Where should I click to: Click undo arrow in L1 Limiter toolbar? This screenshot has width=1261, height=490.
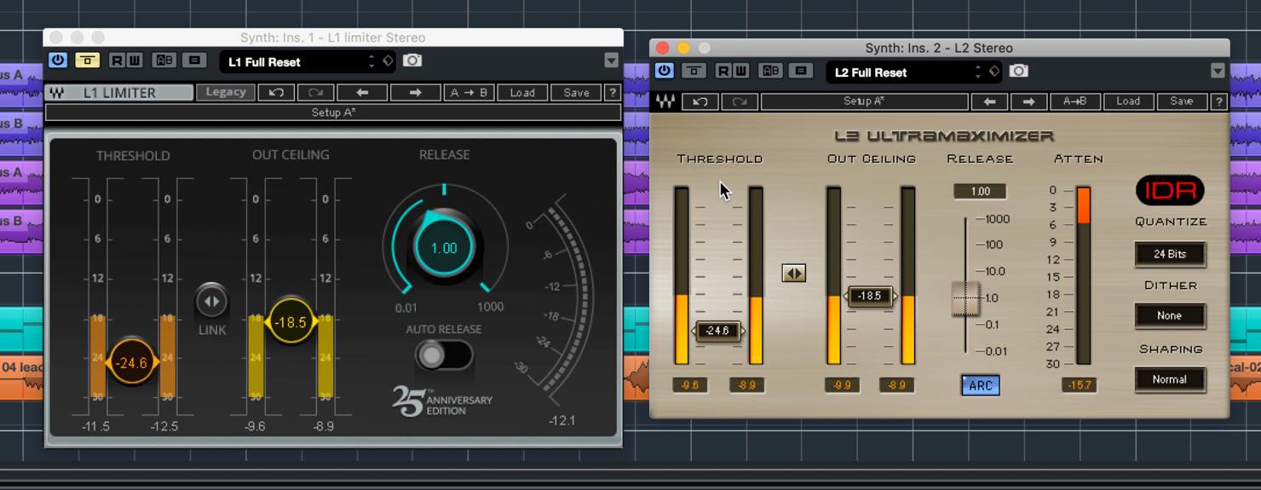pyautogui.click(x=276, y=93)
